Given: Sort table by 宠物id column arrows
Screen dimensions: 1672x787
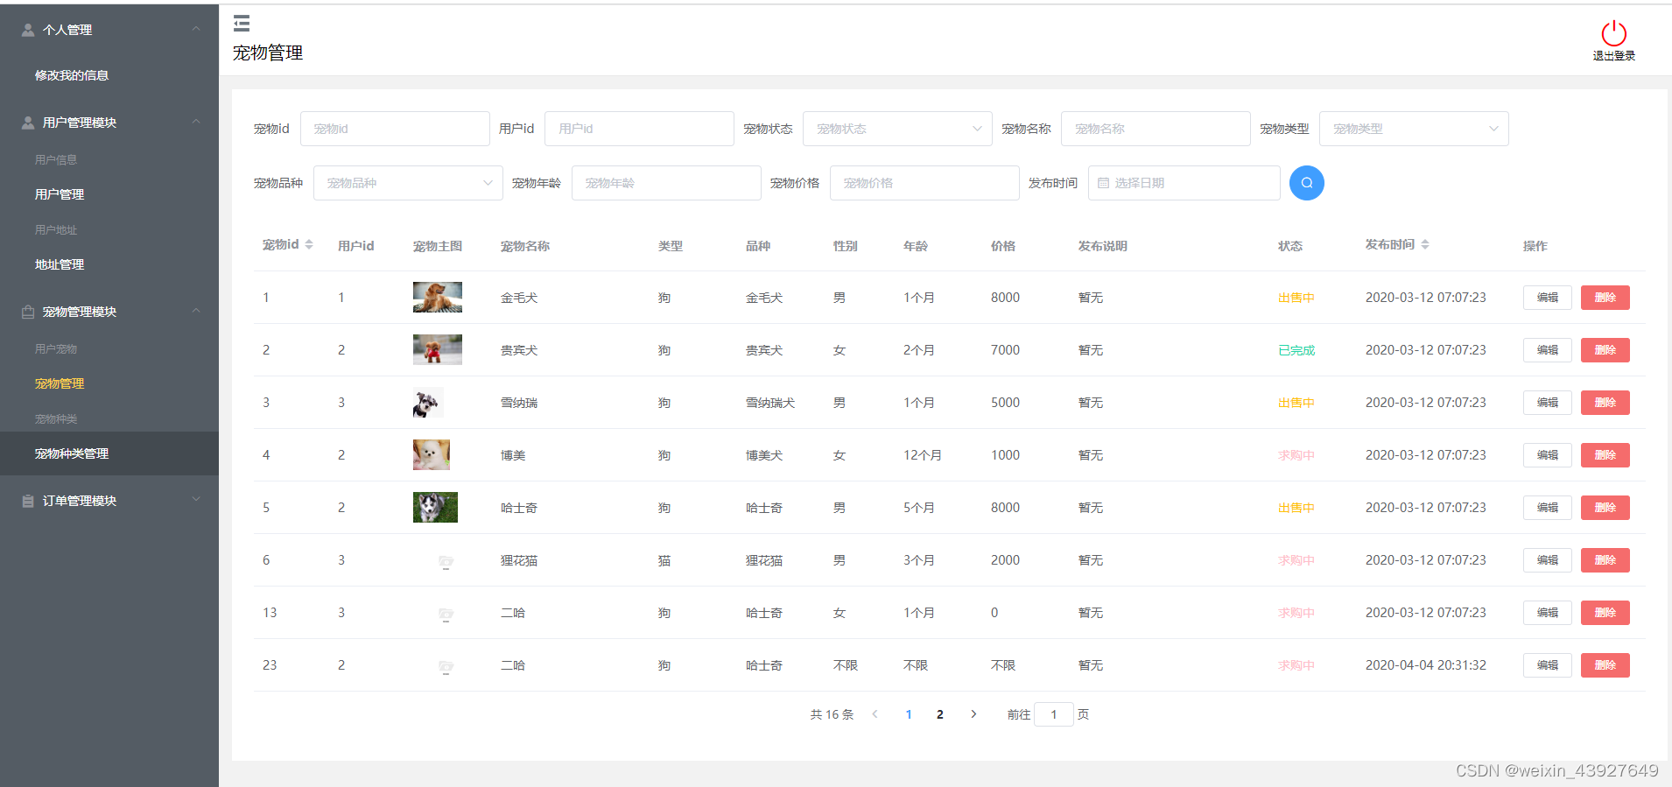Looking at the screenshot, I should (x=309, y=245).
